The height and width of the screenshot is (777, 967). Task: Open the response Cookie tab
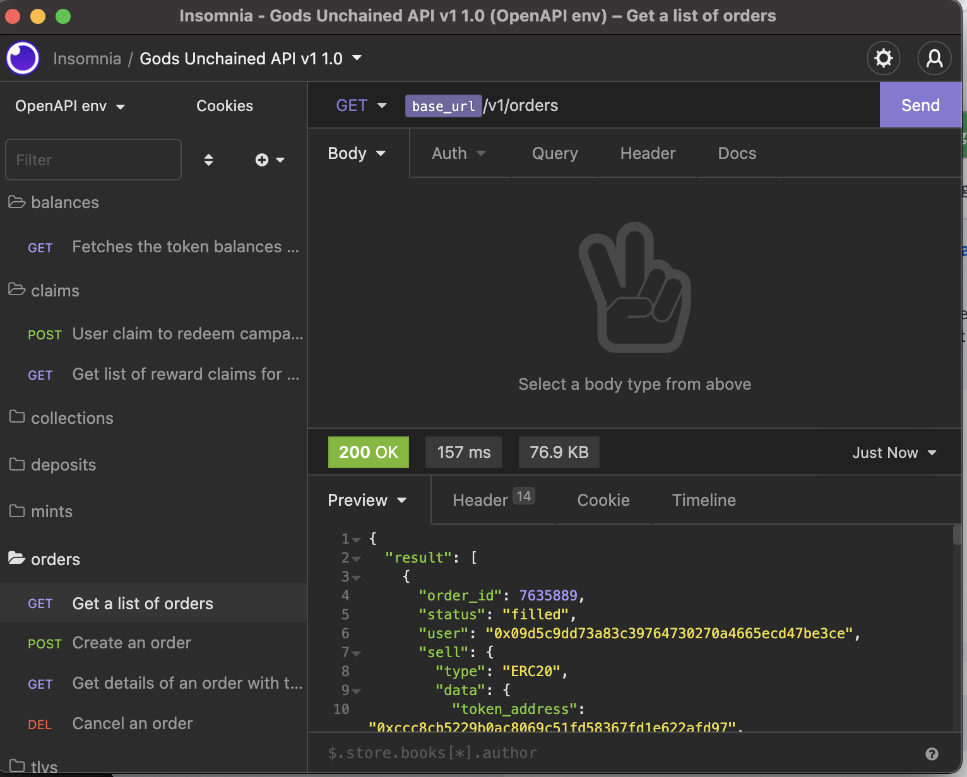(603, 500)
